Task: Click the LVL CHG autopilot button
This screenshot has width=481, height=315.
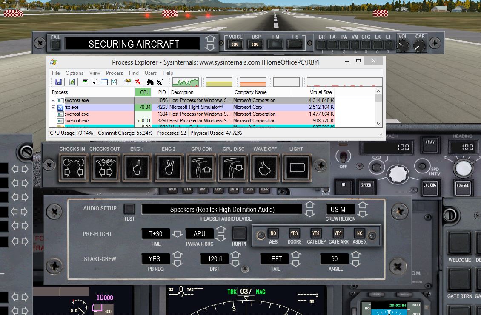Action: point(429,187)
